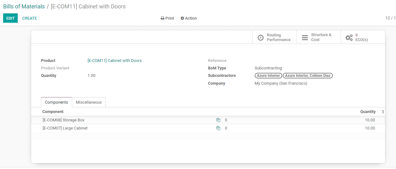Open the 0 ECO(s) stat button

(x=363, y=37)
